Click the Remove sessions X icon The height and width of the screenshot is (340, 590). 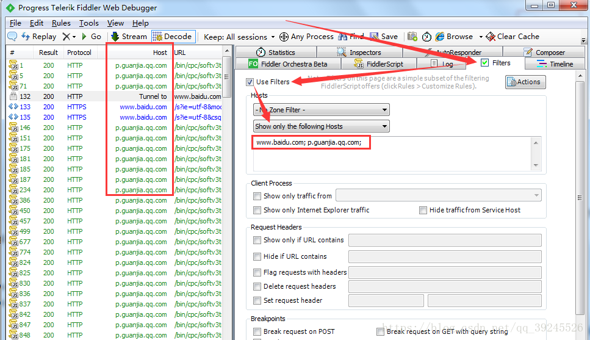[67, 37]
